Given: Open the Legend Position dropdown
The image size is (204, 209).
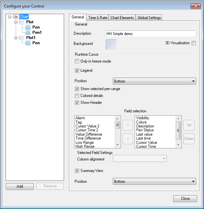Looking at the screenshot, I should [154, 81].
